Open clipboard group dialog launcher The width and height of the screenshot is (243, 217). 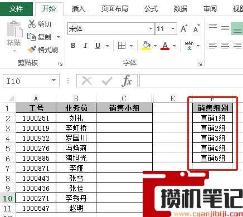60,64
